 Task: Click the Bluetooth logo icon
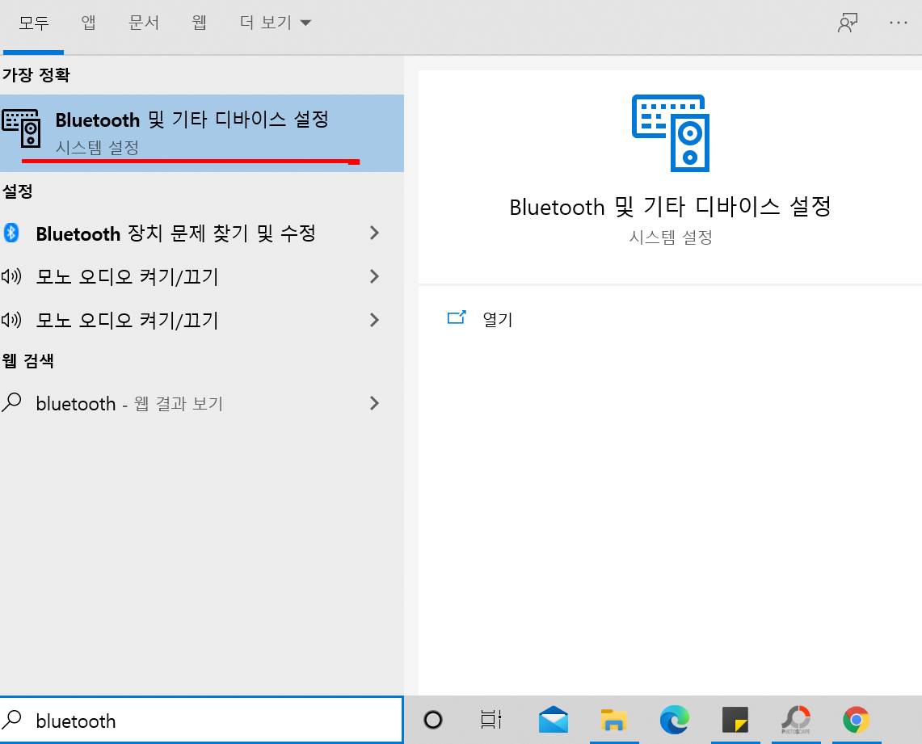pyautogui.click(x=11, y=233)
